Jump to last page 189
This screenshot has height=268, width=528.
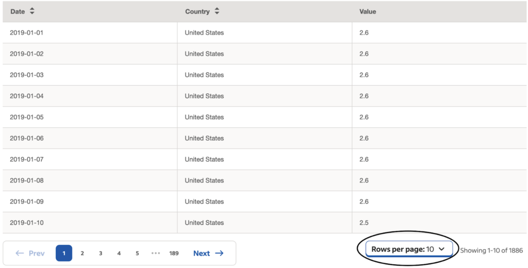click(174, 253)
